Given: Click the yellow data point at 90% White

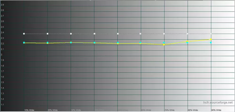Looking at the screenshot, I should coord(211,39).
